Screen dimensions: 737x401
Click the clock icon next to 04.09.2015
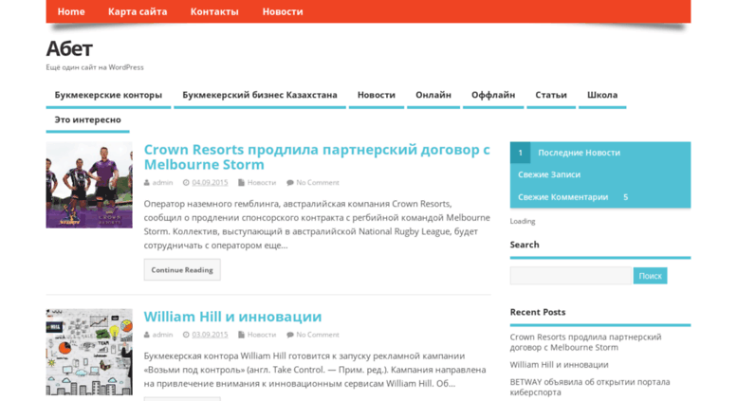pyautogui.click(x=186, y=183)
